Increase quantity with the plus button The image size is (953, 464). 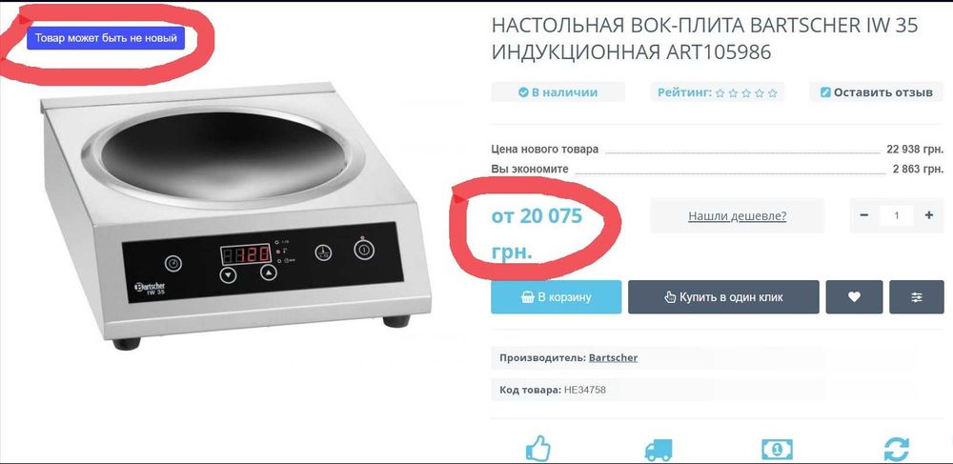928,215
